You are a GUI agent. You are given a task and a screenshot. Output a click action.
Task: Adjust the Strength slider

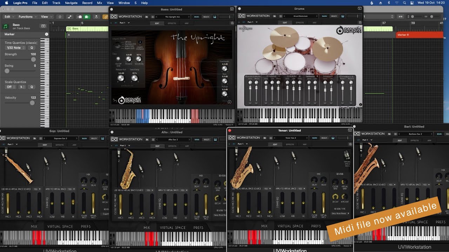click(20, 59)
